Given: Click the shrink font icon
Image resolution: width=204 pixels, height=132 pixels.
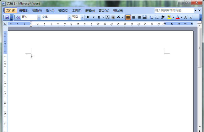Looking at the screenshot, I should click(191, 17).
